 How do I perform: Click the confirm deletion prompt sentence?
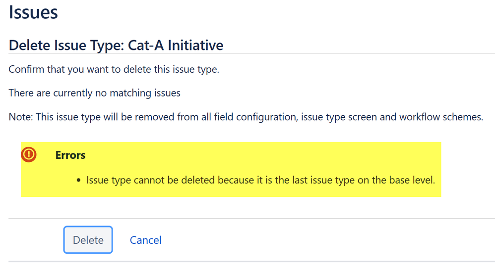click(114, 69)
